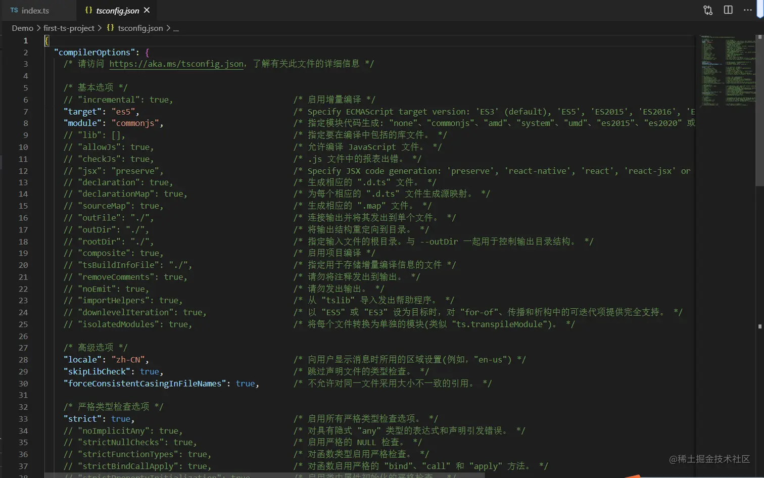
Task: Click the commented "strictNullChecks" option
Action: pos(130,443)
